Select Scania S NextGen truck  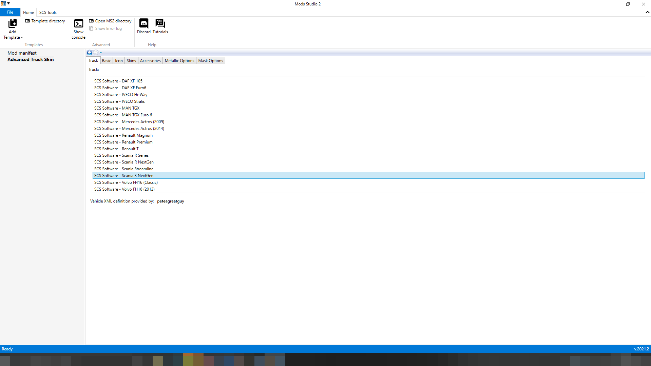368,176
